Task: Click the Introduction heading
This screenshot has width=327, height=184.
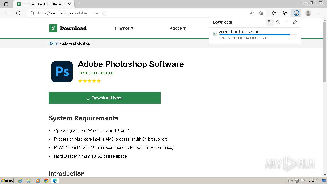Action: [66, 174]
